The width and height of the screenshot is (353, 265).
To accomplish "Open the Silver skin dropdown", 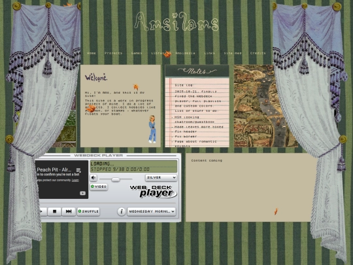I will point(161,177).
